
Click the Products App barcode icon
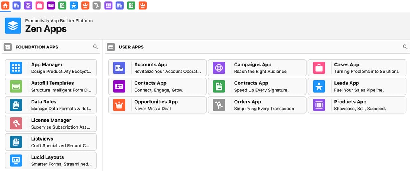tap(319, 105)
